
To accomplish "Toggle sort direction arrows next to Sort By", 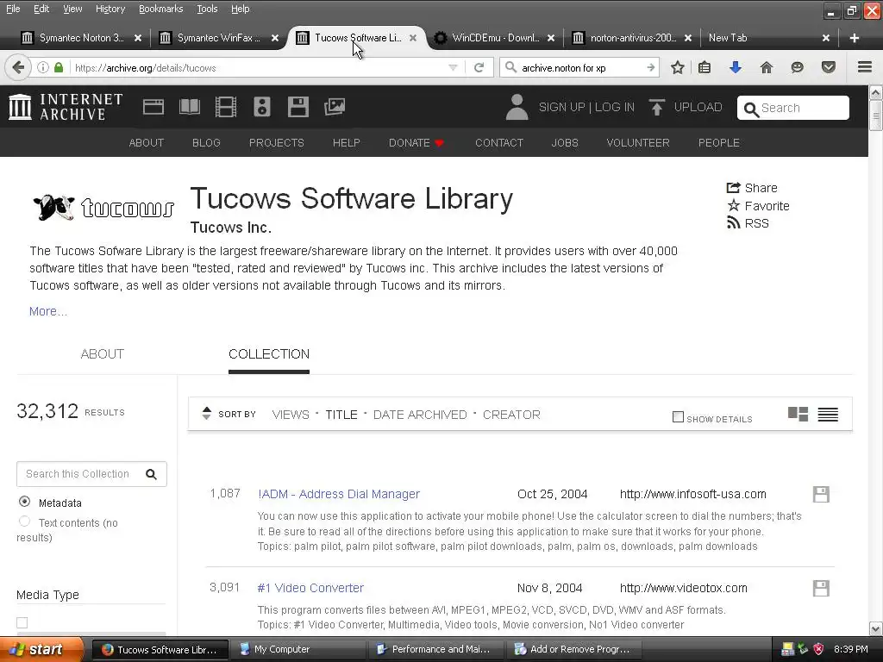I will click(207, 414).
